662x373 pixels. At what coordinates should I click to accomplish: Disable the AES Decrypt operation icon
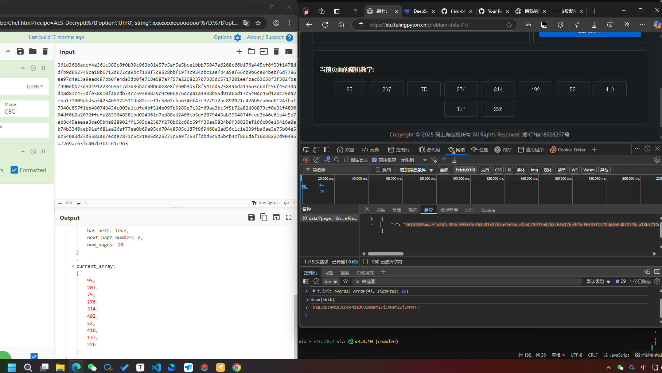[x=33, y=68]
